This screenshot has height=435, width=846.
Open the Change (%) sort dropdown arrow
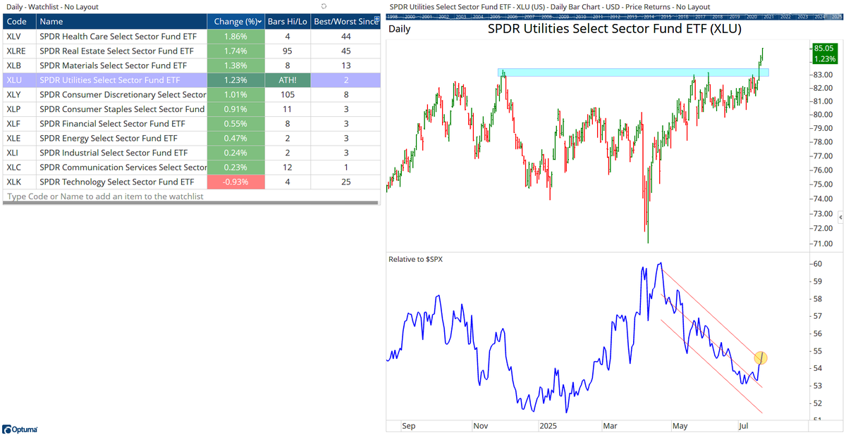260,22
